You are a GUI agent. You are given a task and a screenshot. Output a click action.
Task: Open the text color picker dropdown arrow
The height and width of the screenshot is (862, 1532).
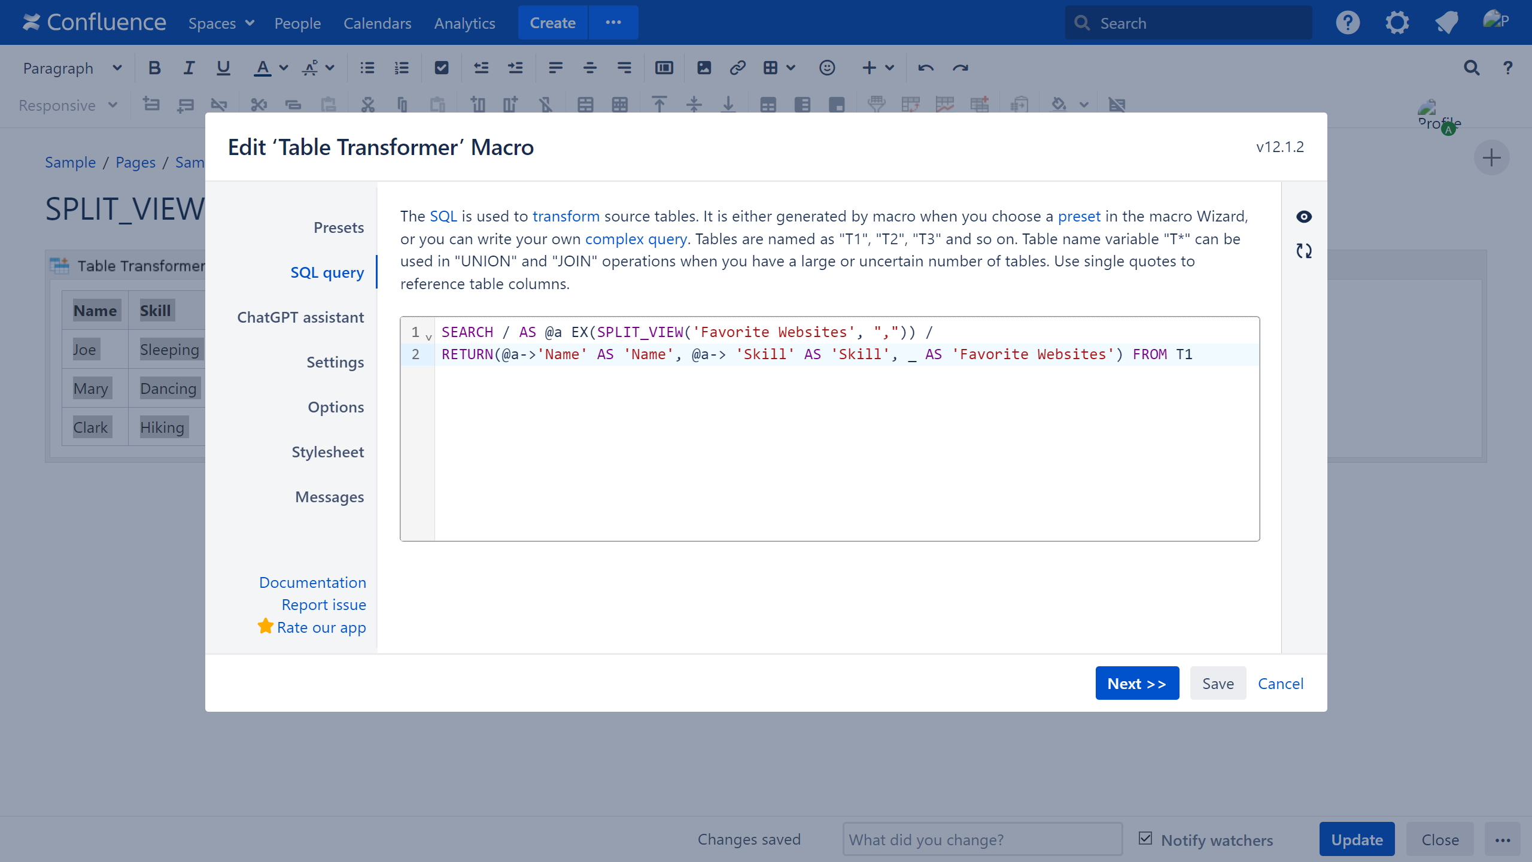tap(284, 68)
